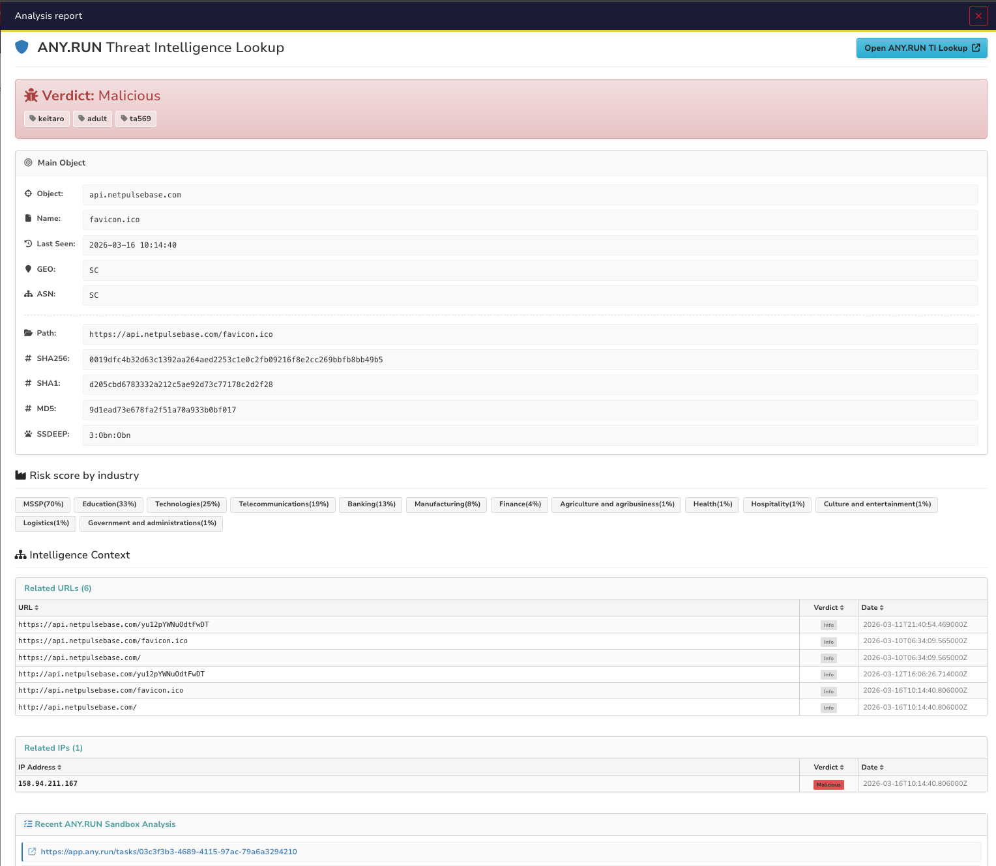Screen dimensions: 996x866
Task: Click the SSDEEP value 3:Obn:Obn
Action: (530, 435)
